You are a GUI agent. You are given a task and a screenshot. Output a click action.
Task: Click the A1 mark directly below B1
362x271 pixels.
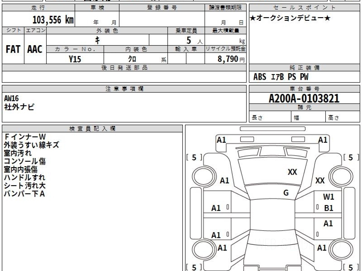pos(328,224)
